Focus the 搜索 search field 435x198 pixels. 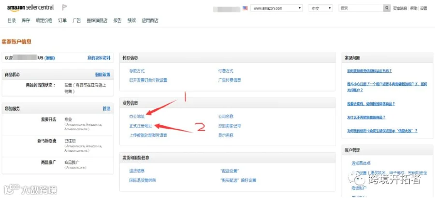361,8
